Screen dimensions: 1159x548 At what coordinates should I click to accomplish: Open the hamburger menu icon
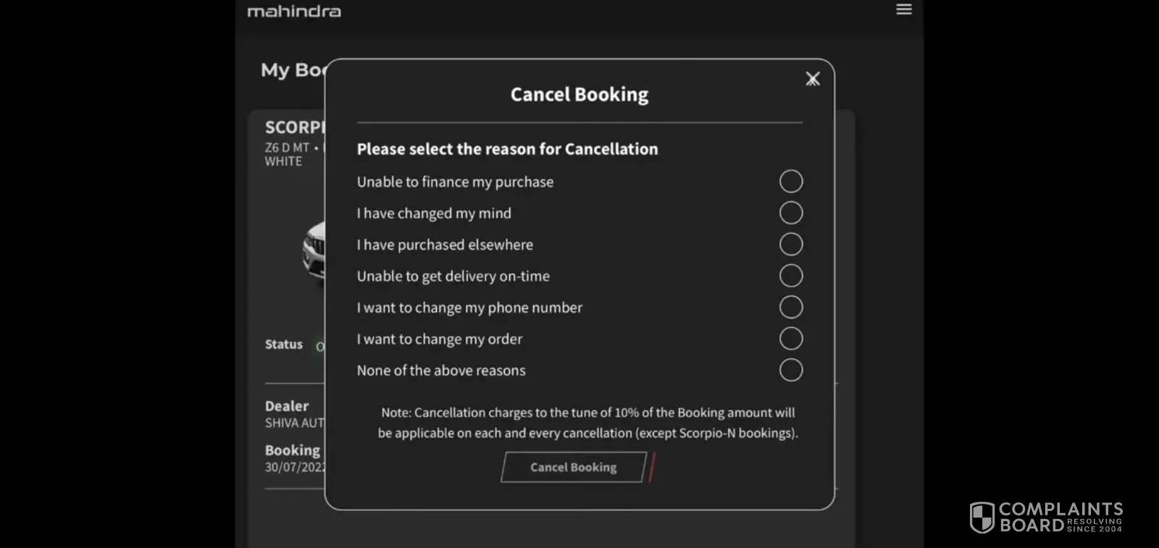(x=903, y=9)
